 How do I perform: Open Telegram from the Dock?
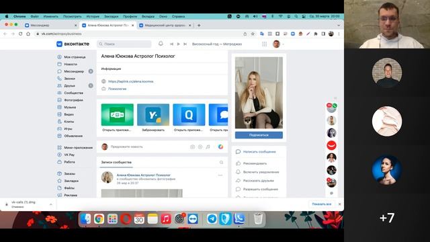tap(212, 219)
